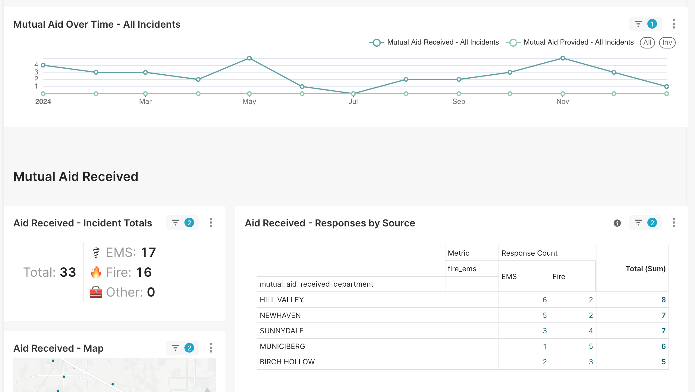The image size is (695, 392).
Task: Click the EMS column header
Action: 509,276
